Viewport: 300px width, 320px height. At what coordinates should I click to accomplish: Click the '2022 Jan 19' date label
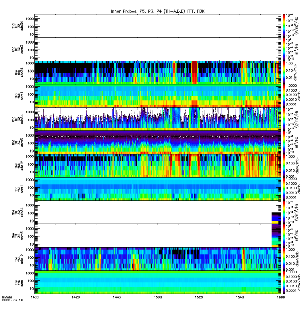point(12,300)
